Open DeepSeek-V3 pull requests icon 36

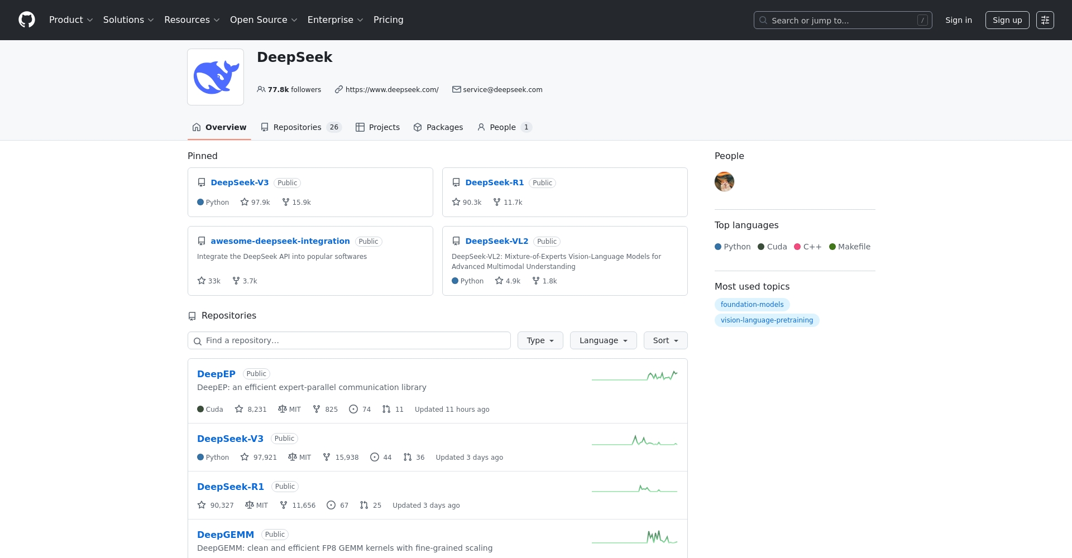408,457
